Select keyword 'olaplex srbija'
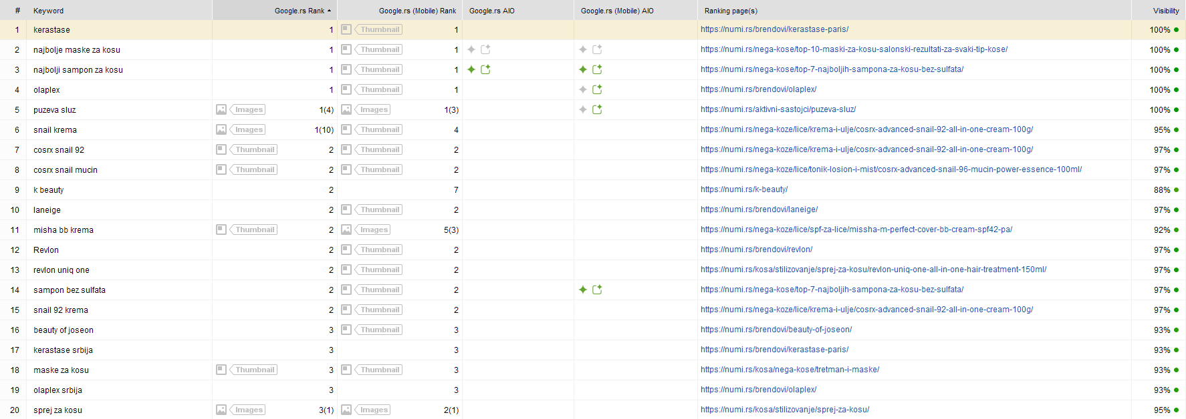Viewport: 1186px width, 419px height. 57,390
